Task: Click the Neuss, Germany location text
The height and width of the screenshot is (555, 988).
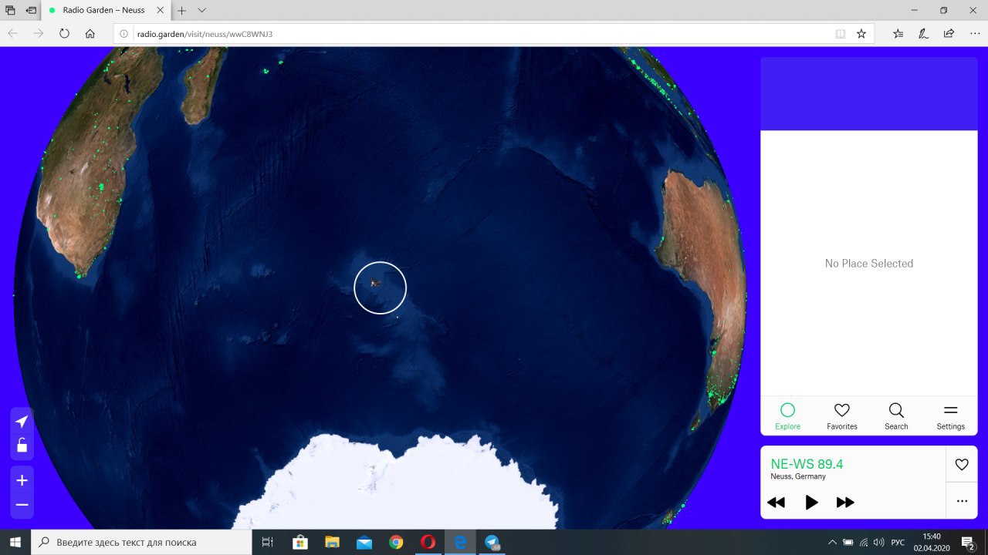Action: (x=798, y=476)
